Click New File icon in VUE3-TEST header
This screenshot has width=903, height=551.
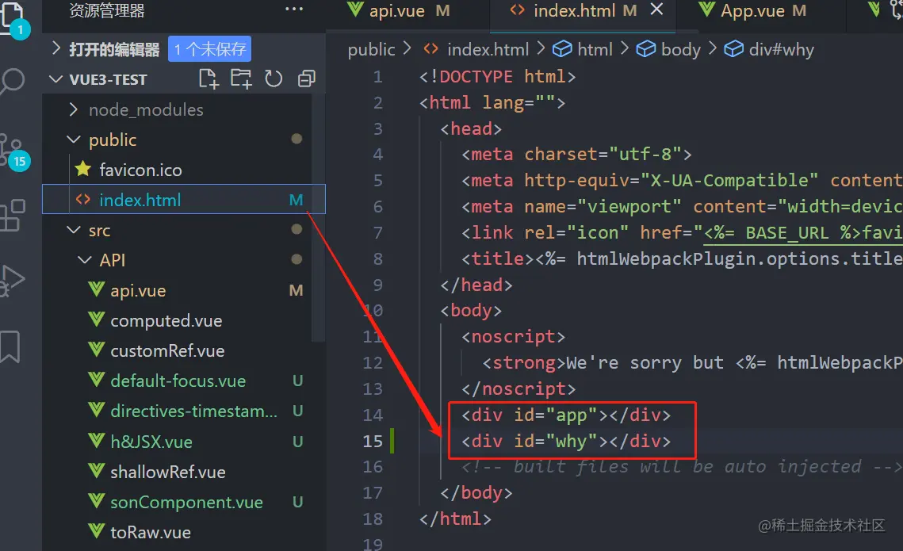(209, 78)
